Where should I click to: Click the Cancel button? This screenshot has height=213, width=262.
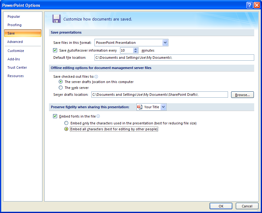247,206
